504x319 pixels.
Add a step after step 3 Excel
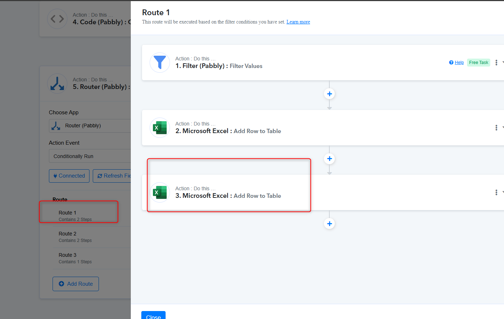coord(329,224)
